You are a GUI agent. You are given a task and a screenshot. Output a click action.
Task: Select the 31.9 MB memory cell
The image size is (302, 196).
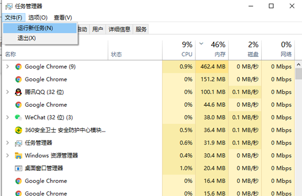pos(212,143)
